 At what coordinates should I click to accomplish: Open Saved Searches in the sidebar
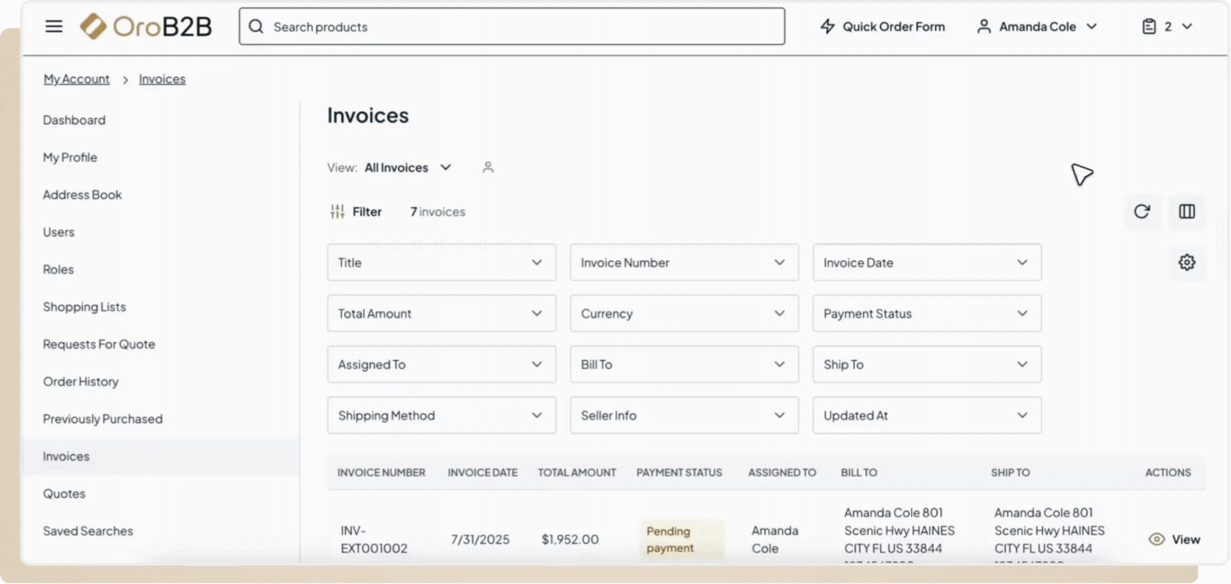[x=87, y=530]
